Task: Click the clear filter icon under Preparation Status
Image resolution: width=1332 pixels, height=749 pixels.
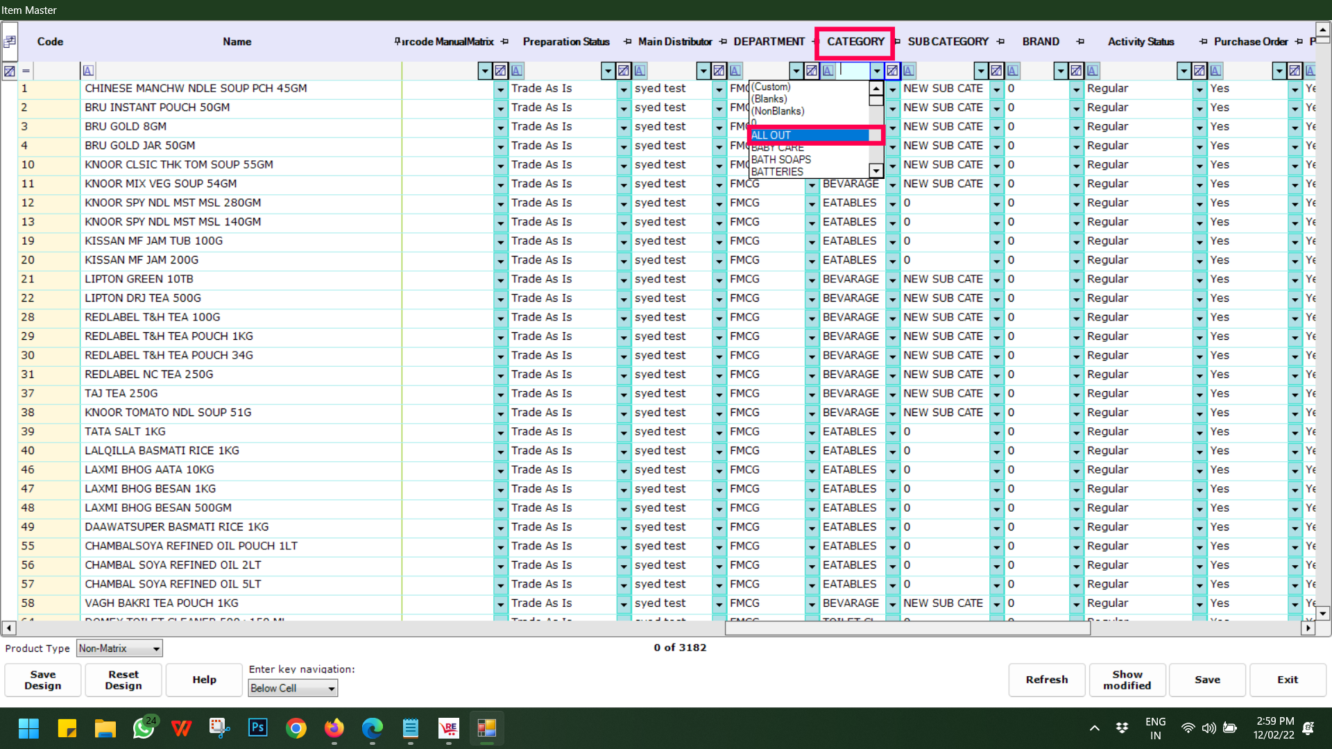Action: pos(623,71)
